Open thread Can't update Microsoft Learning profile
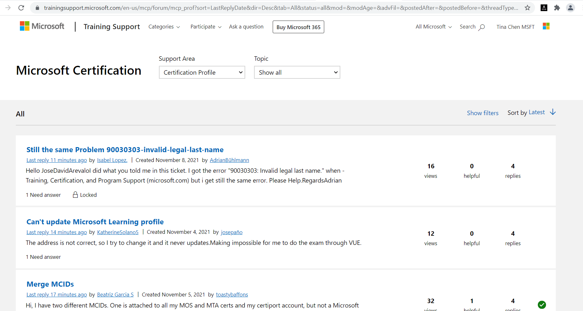Viewport: 583px width, 311px height. point(95,222)
